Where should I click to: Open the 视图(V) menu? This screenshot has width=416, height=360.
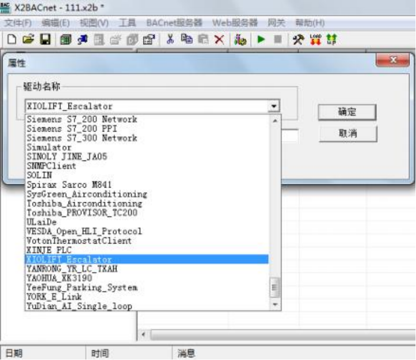94,23
